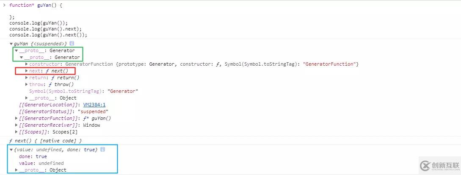The height and width of the screenshot is (175, 461).
Task: Click the info icon beside {value: undefined, done: true}
Action: pyautogui.click(x=102, y=150)
